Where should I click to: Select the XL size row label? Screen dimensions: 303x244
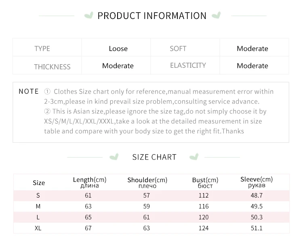(38, 228)
